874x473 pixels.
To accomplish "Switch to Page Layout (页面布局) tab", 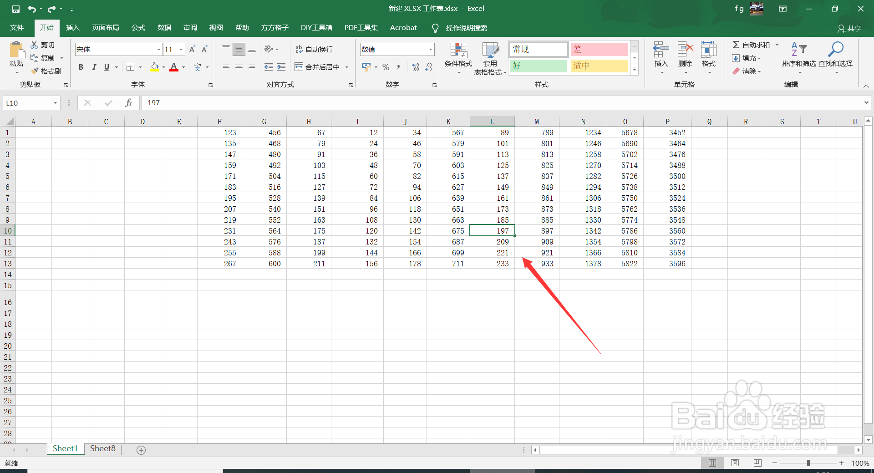I will (105, 28).
